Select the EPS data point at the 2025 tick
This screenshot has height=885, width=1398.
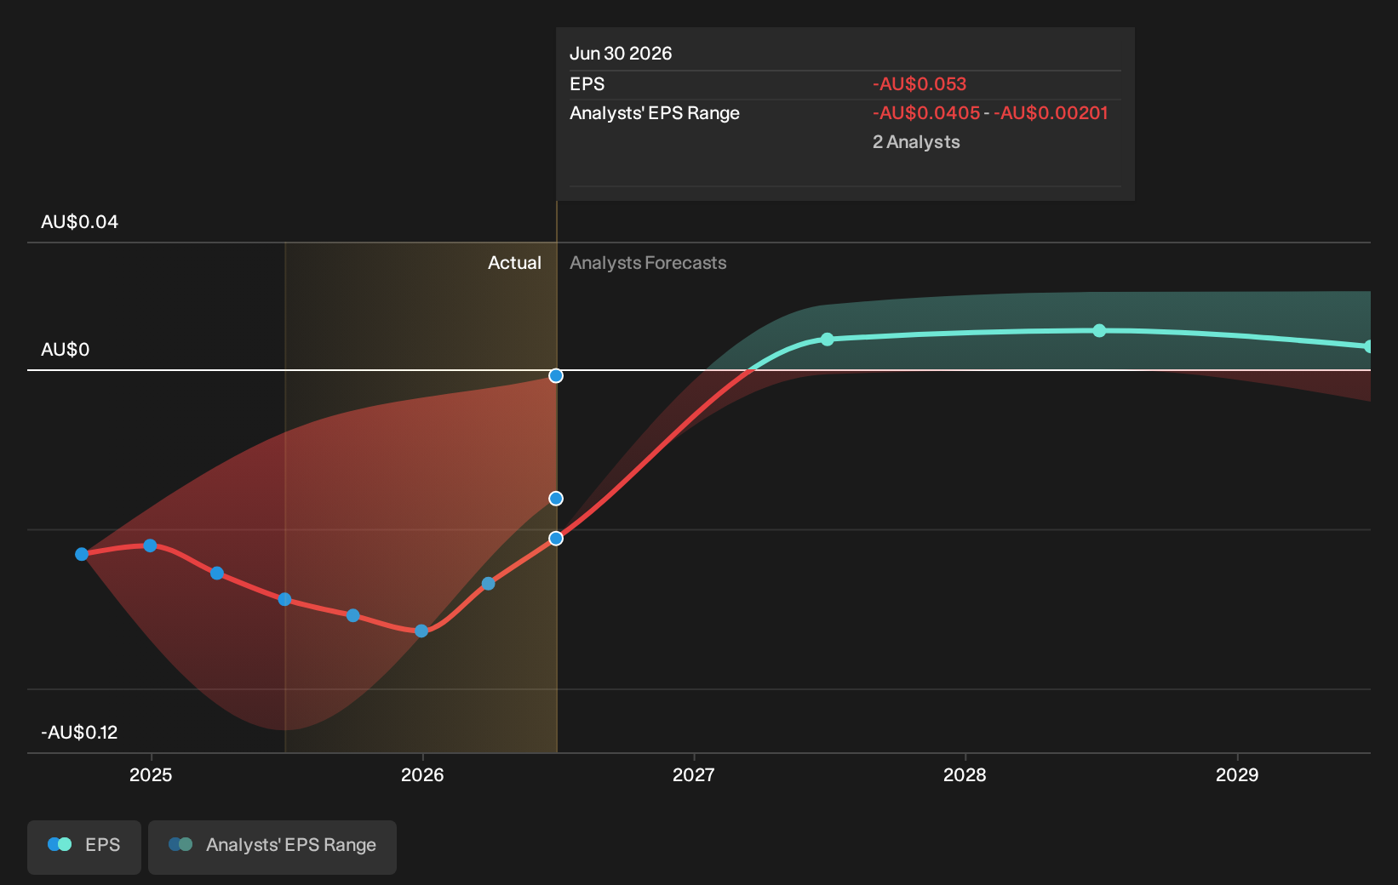tap(150, 545)
